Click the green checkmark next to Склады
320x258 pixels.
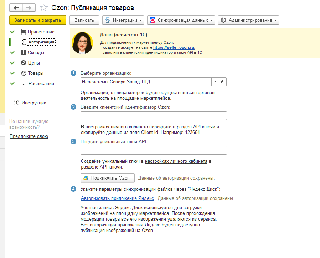[x=12, y=52]
